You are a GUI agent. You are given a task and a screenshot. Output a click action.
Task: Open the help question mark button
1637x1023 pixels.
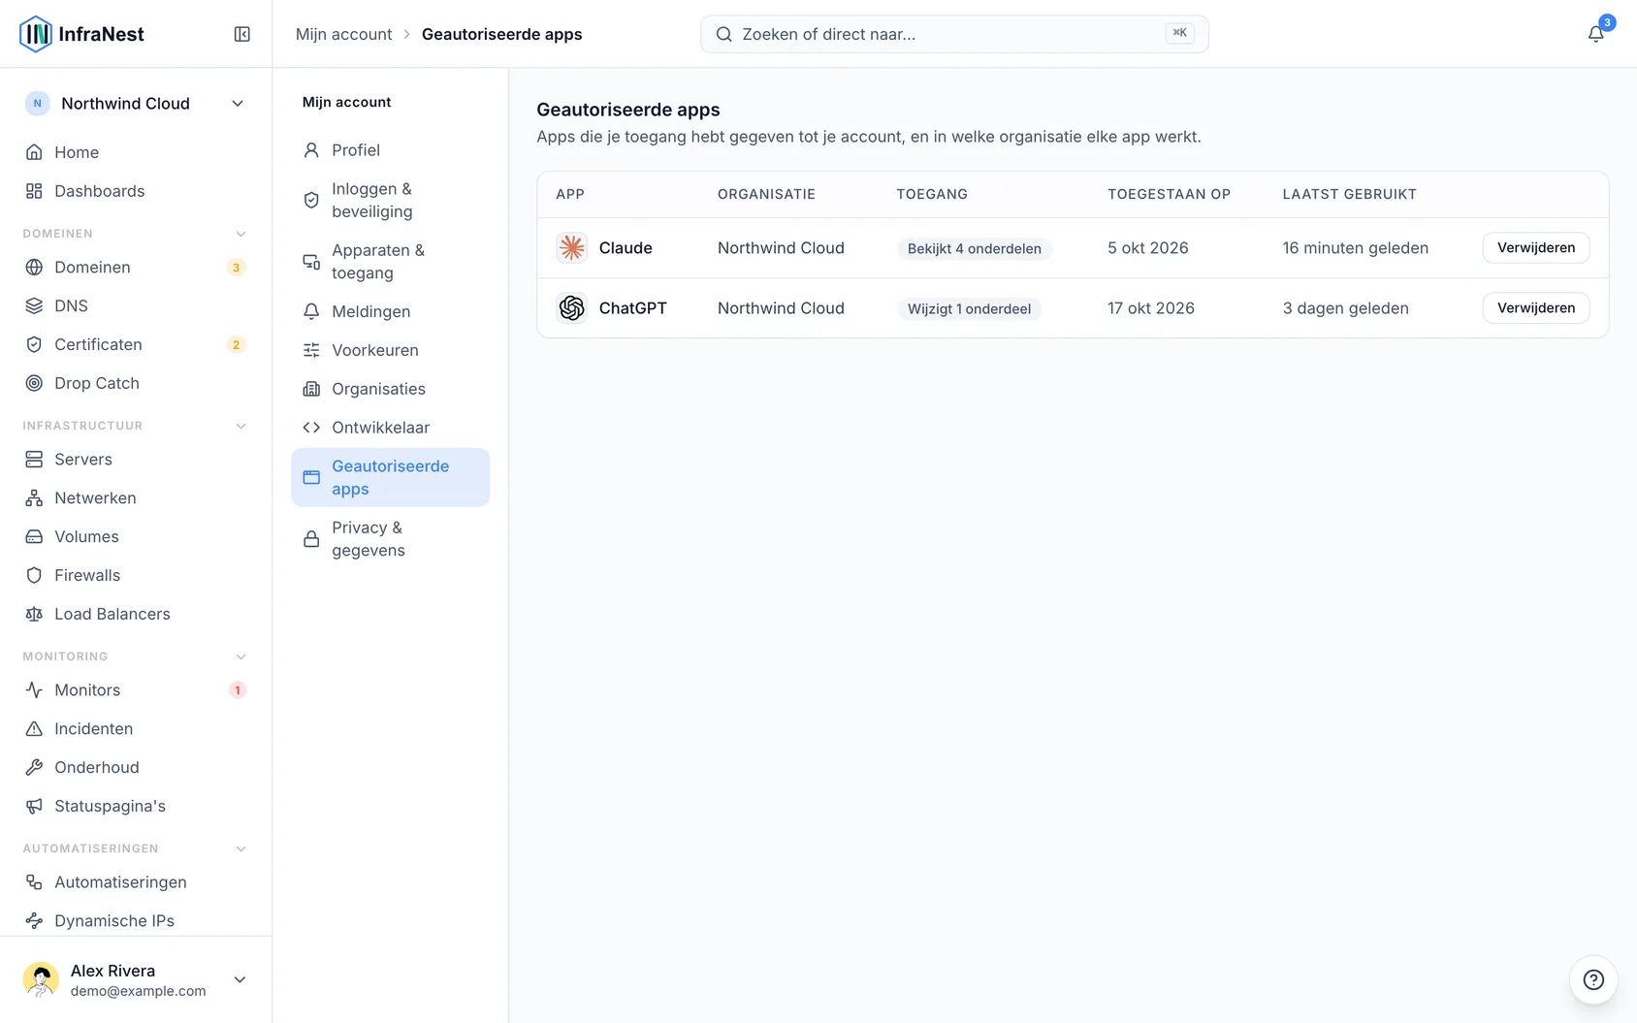pyautogui.click(x=1593, y=979)
